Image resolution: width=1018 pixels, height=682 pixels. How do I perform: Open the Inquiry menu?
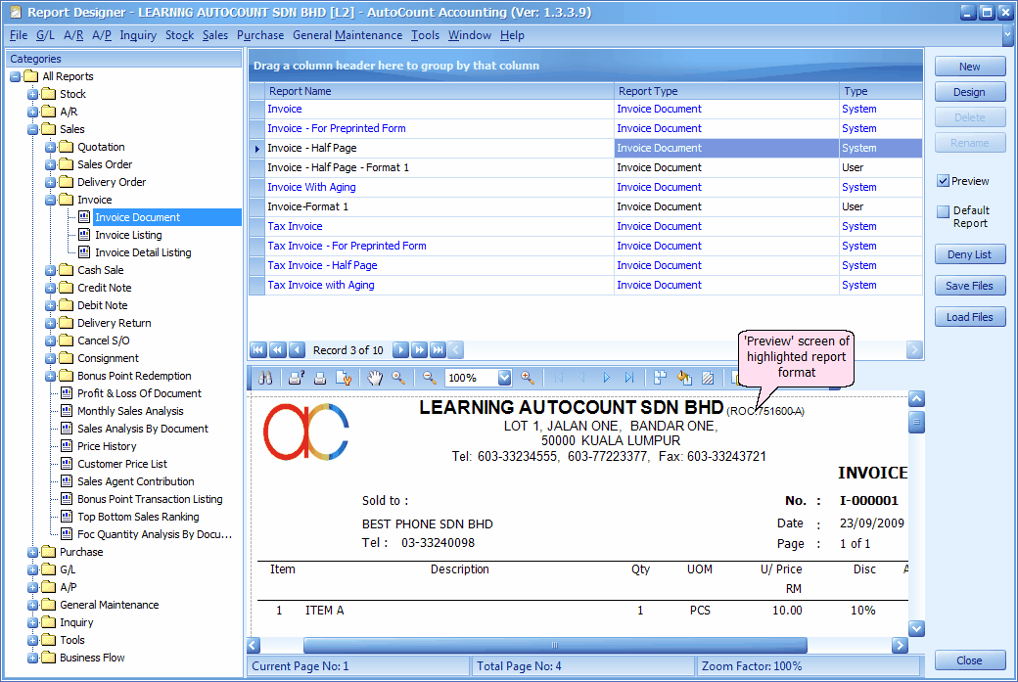pos(138,35)
